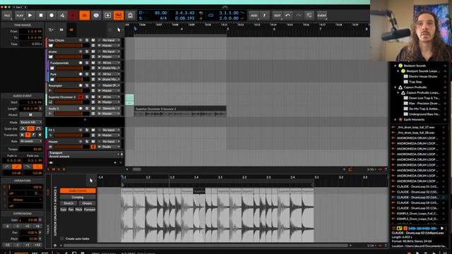Click the Comping button
The height and width of the screenshot is (254, 452).
(78, 198)
